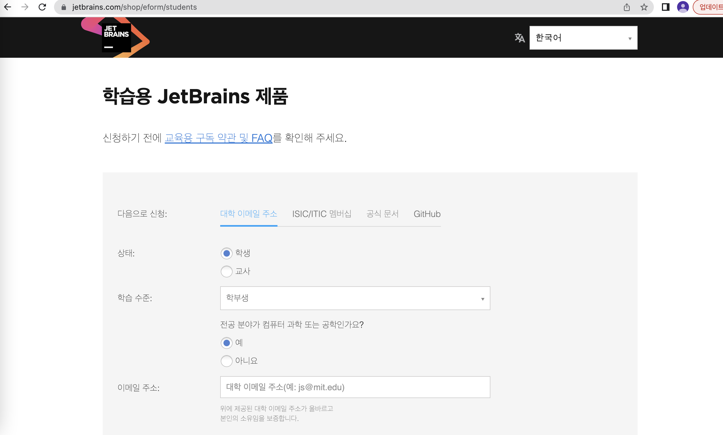Bookmark page with the star icon

pyautogui.click(x=644, y=7)
